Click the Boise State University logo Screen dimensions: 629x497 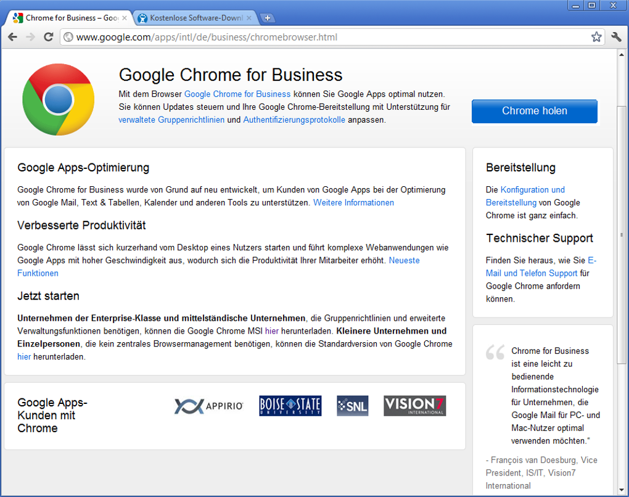tap(290, 406)
